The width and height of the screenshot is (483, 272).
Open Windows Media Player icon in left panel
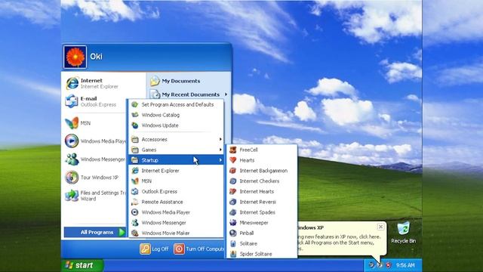(72, 141)
